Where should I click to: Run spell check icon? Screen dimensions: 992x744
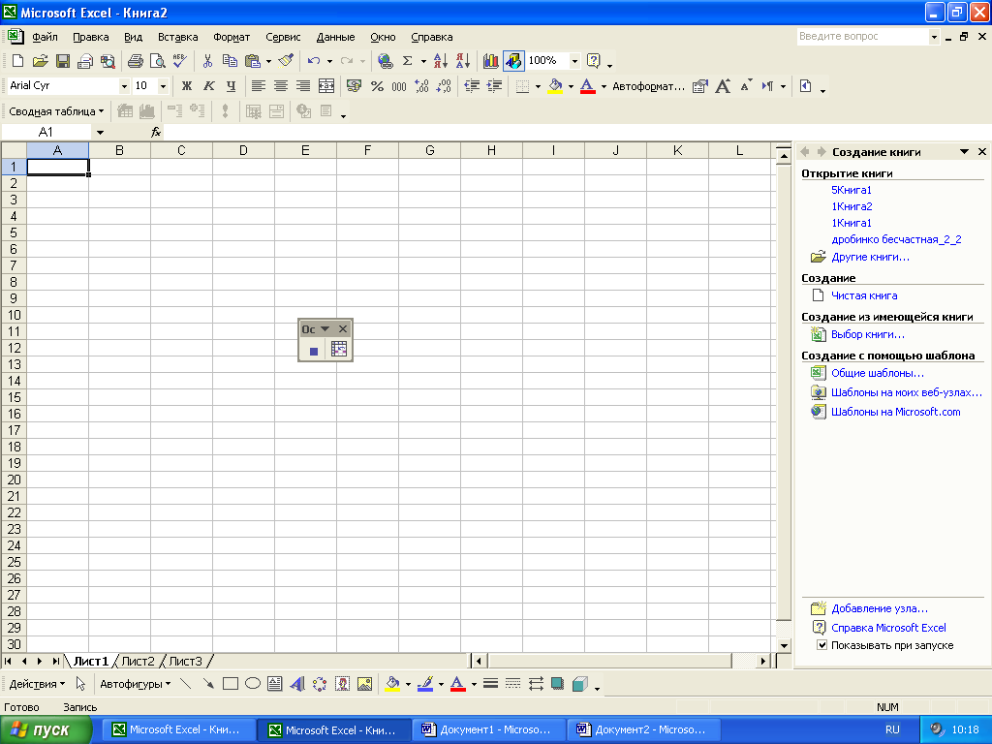tap(179, 61)
